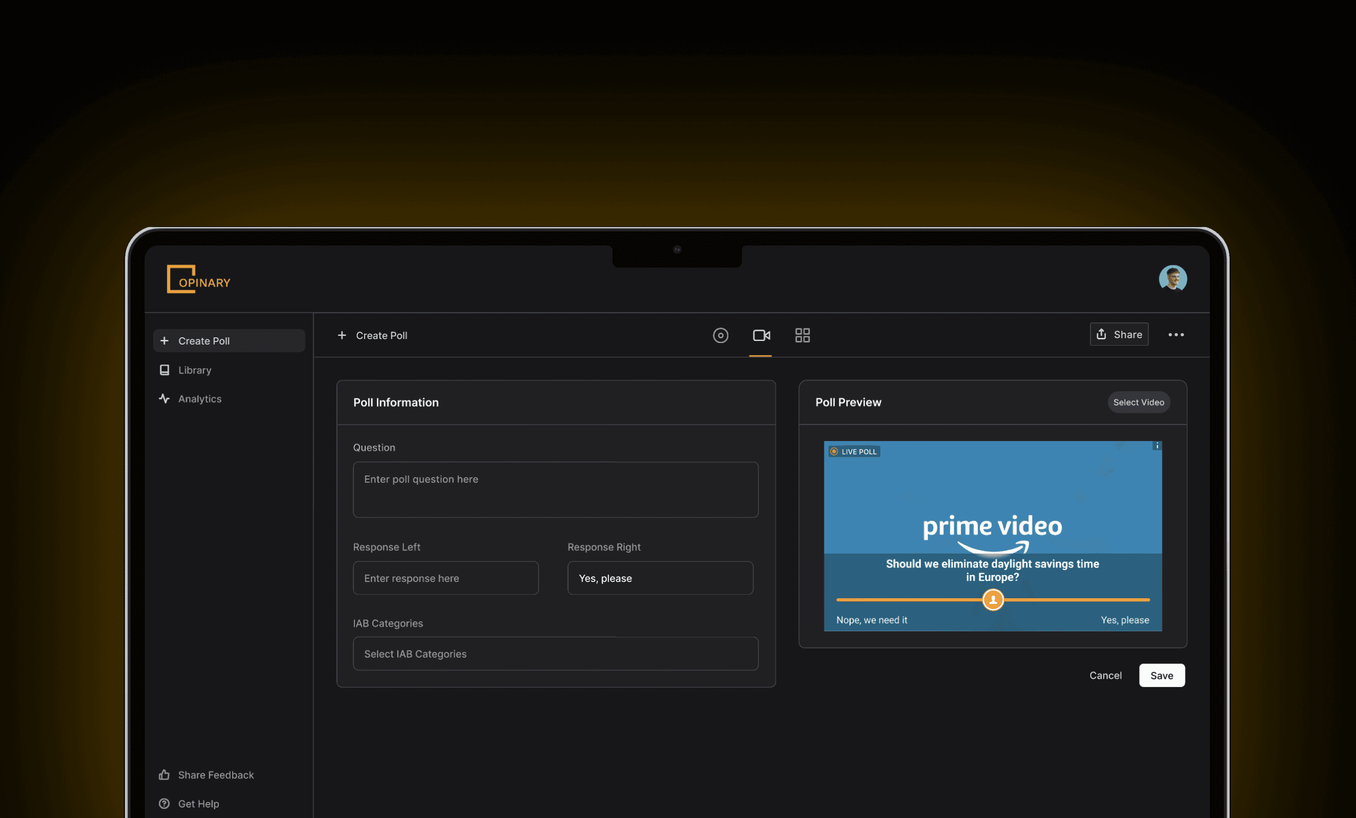Click the poll preview slider handle
The image size is (1356, 818).
(x=993, y=600)
